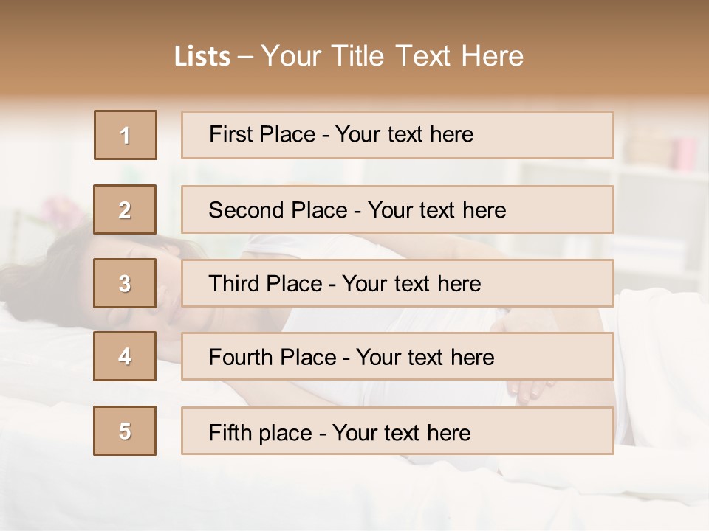Image resolution: width=709 pixels, height=531 pixels.
Task: Click the number 5 box
Action: (x=125, y=431)
